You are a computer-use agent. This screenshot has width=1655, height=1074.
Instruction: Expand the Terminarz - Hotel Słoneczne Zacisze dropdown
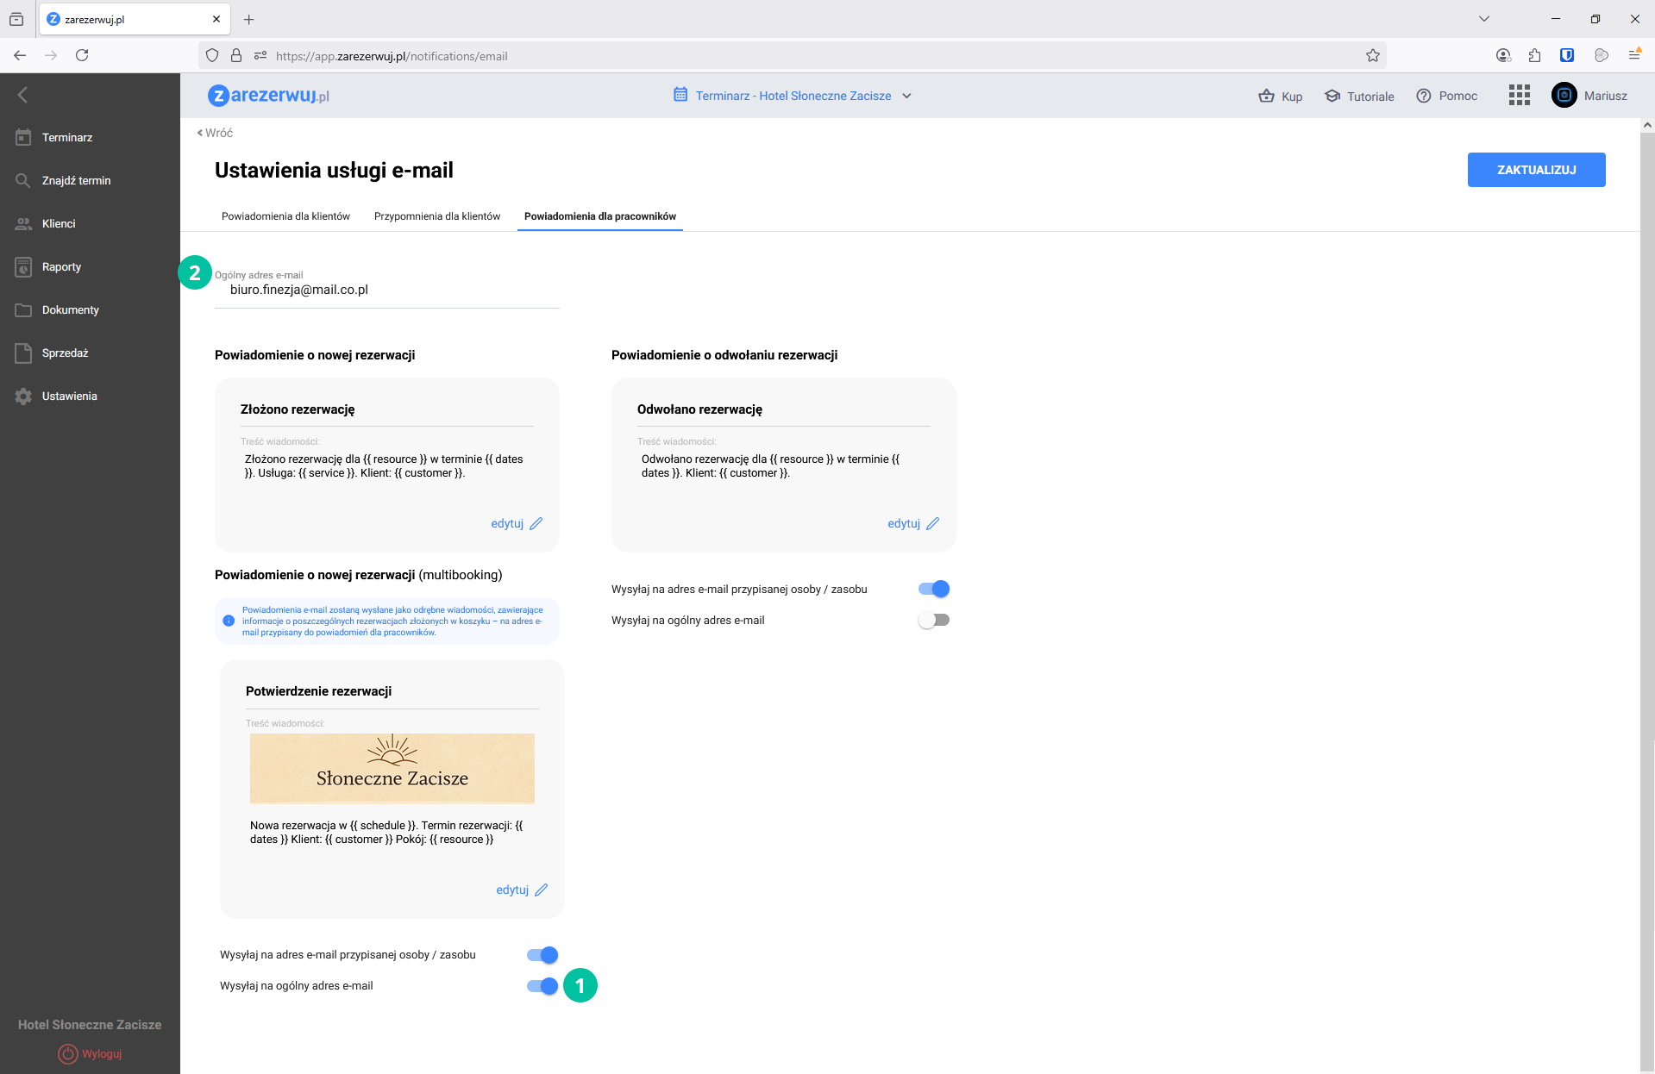pyautogui.click(x=906, y=96)
